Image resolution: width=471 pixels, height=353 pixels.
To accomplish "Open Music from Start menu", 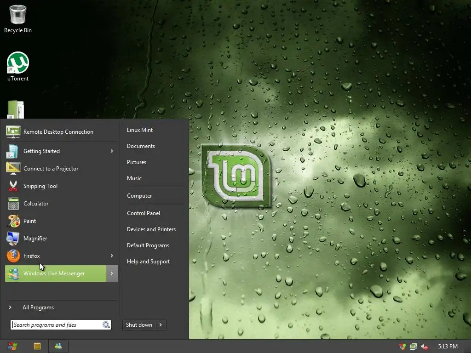I will point(134,178).
